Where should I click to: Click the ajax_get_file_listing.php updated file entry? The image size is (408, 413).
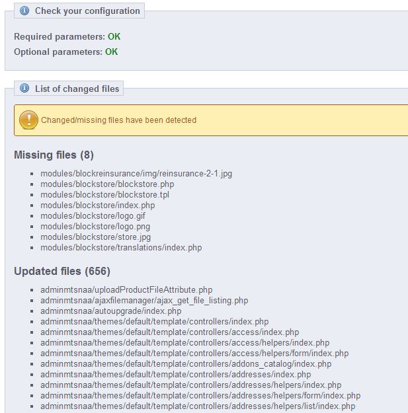(144, 300)
